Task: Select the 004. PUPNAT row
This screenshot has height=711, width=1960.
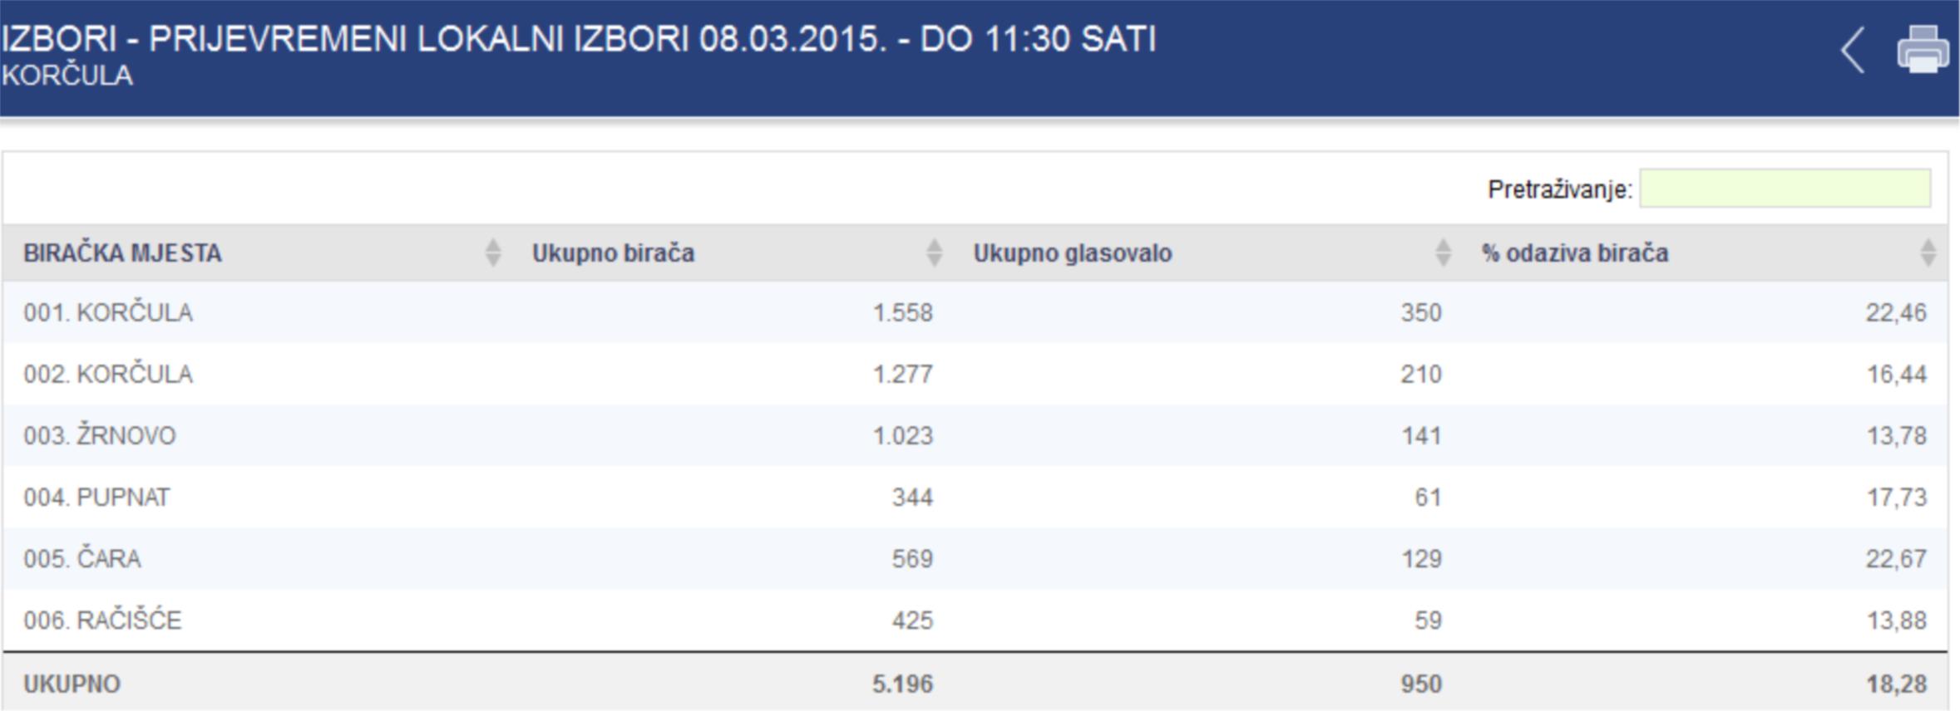Action: 96,498
